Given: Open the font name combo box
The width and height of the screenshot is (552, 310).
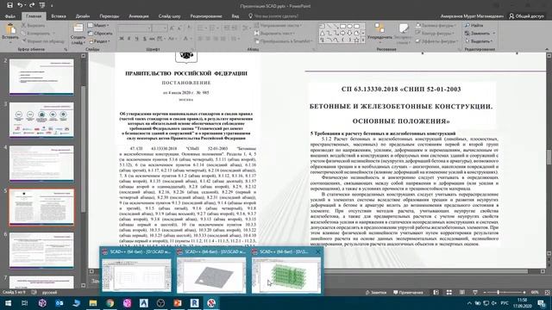Looking at the screenshot, I should click(135, 28).
